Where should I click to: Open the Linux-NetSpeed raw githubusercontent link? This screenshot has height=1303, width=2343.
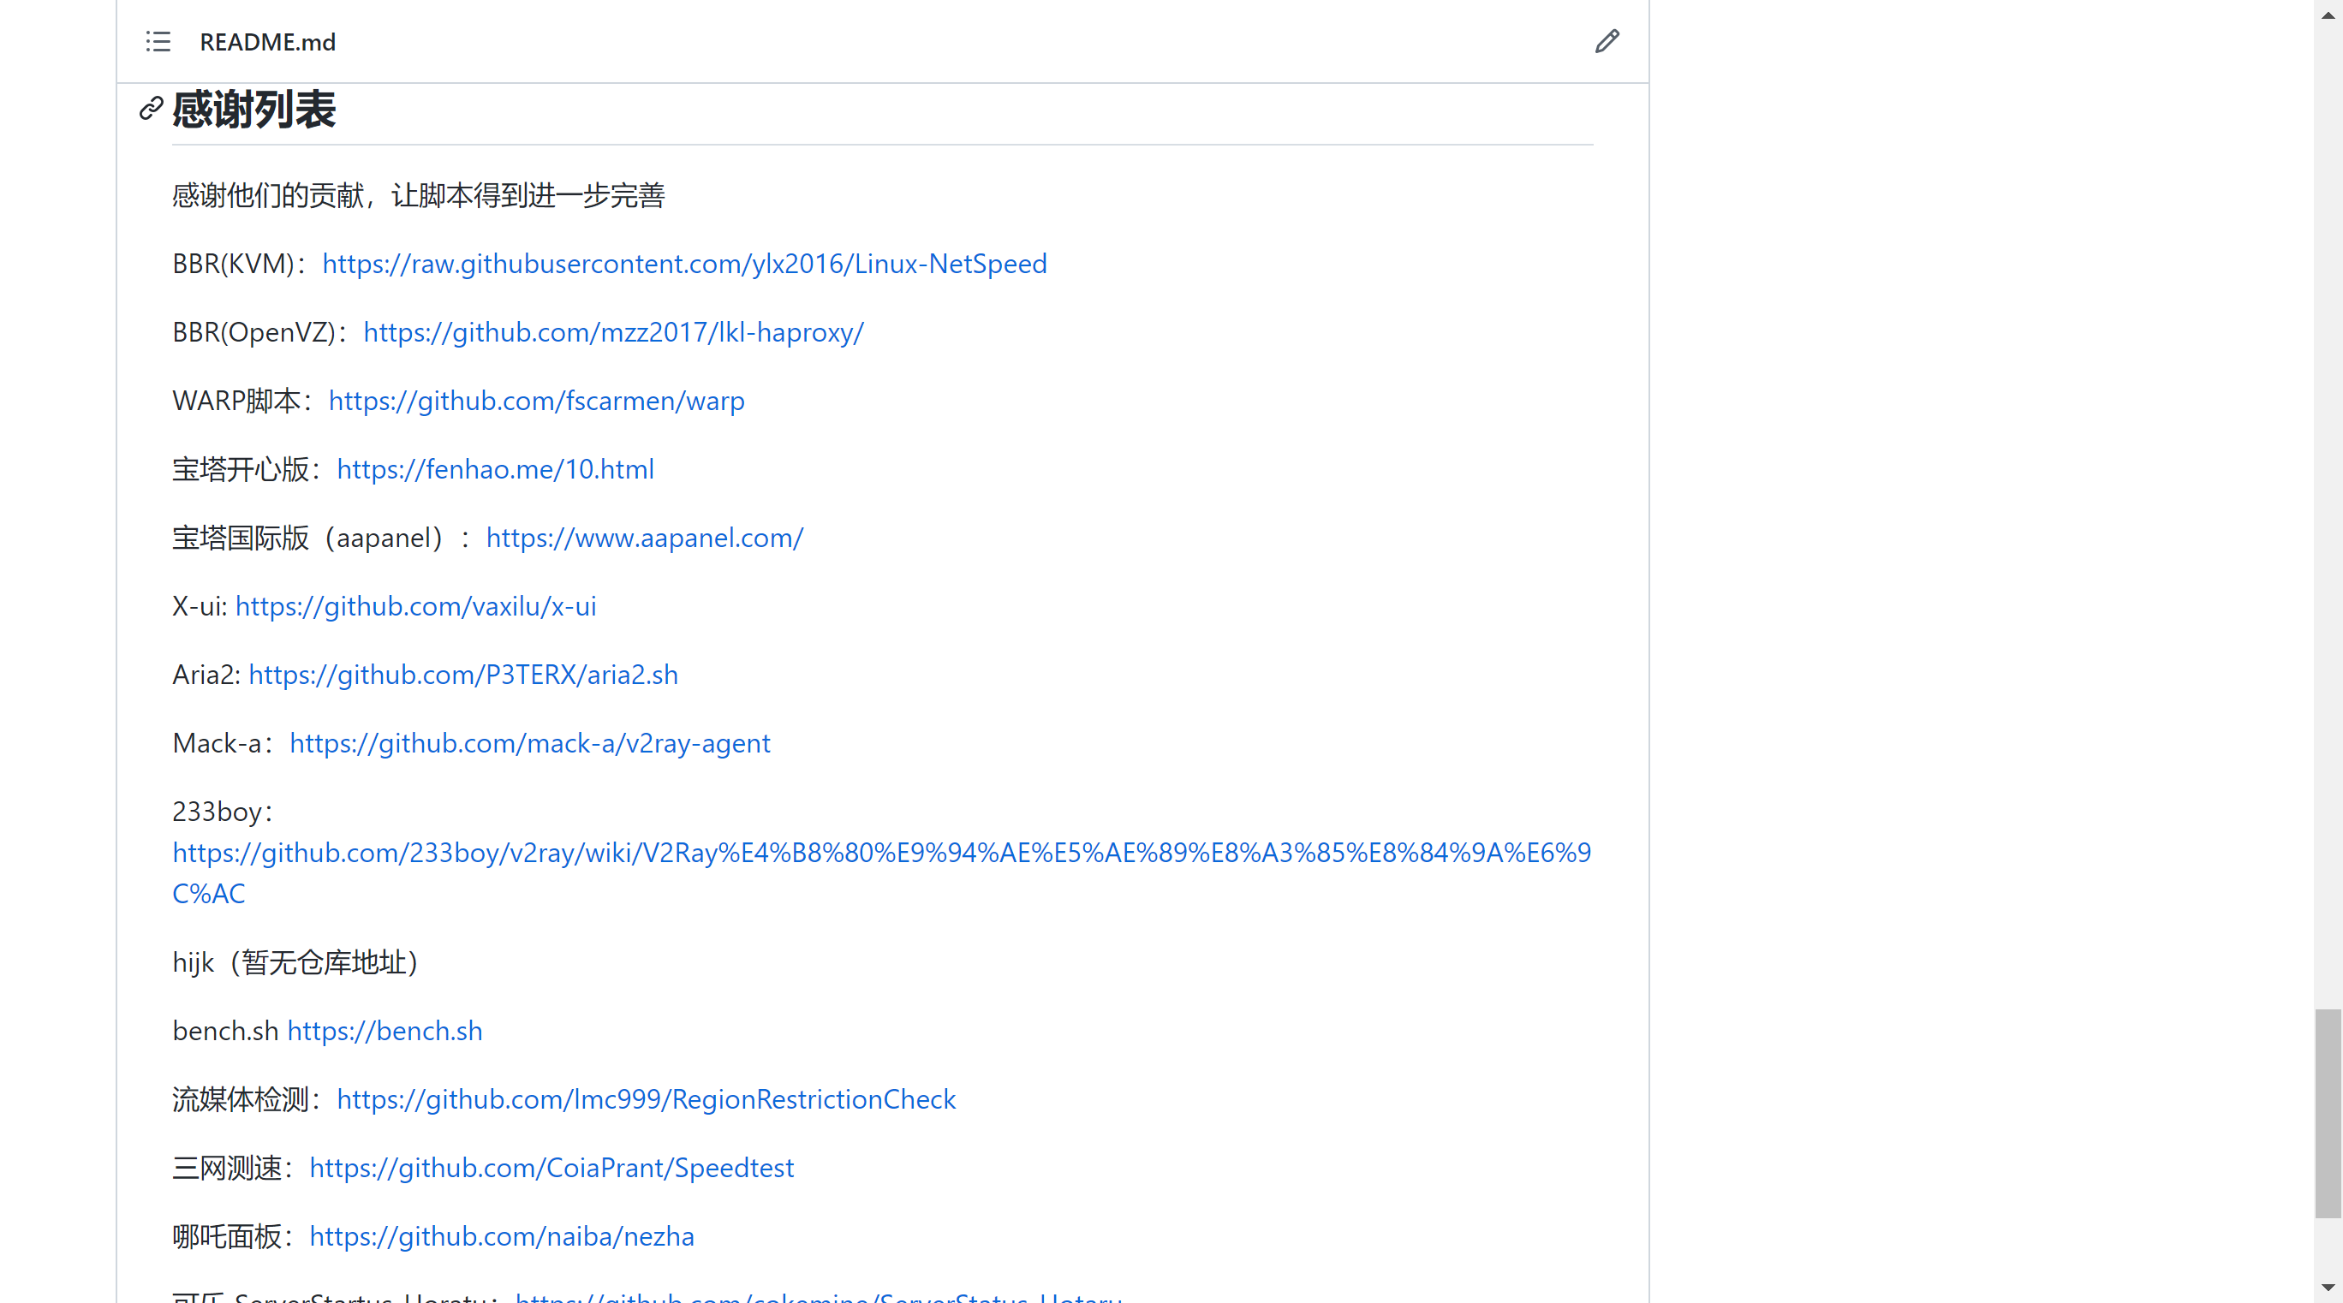pos(684,264)
